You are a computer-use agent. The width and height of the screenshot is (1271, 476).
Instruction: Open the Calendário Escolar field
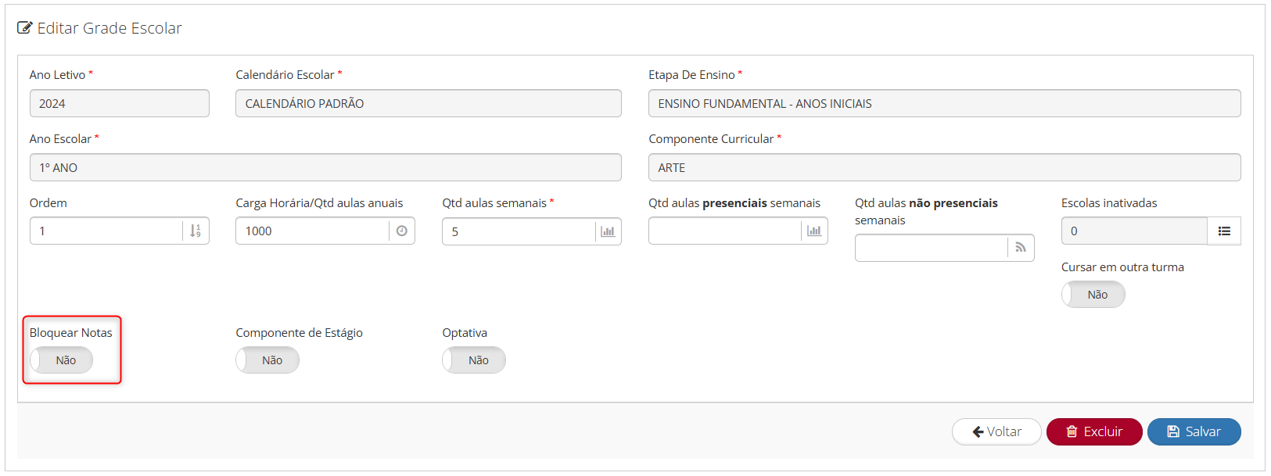click(x=428, y=103)
